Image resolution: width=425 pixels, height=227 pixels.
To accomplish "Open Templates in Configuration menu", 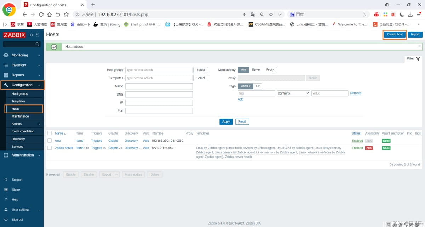I will point(18,101).
